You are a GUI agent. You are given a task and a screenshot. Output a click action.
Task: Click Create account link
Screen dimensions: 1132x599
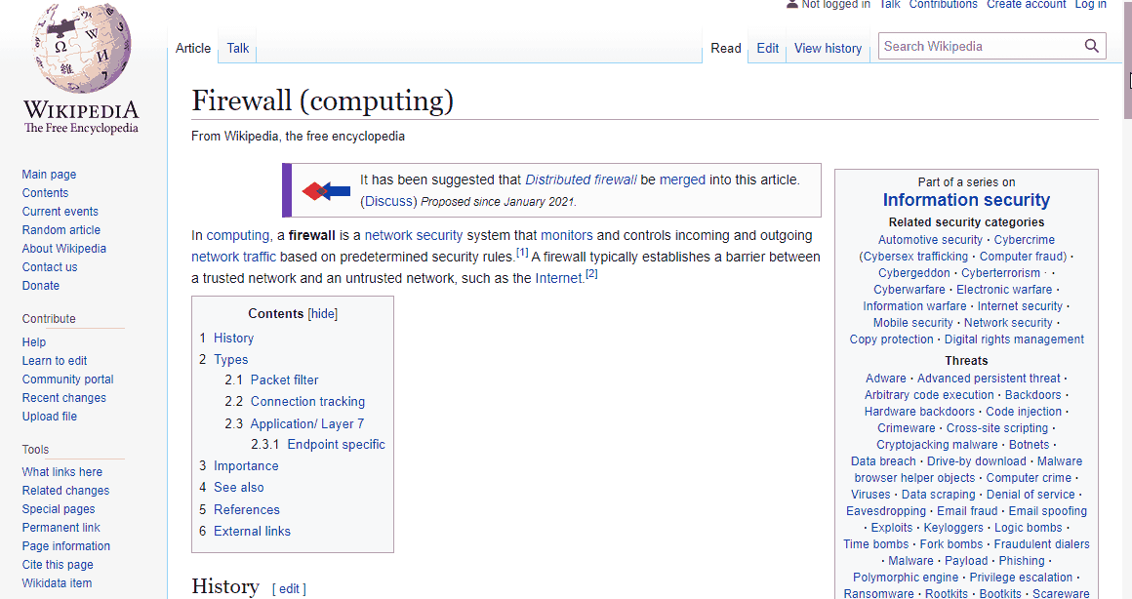click(1026, 4)
